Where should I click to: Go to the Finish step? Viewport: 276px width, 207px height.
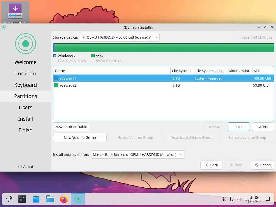pos(26,130)
